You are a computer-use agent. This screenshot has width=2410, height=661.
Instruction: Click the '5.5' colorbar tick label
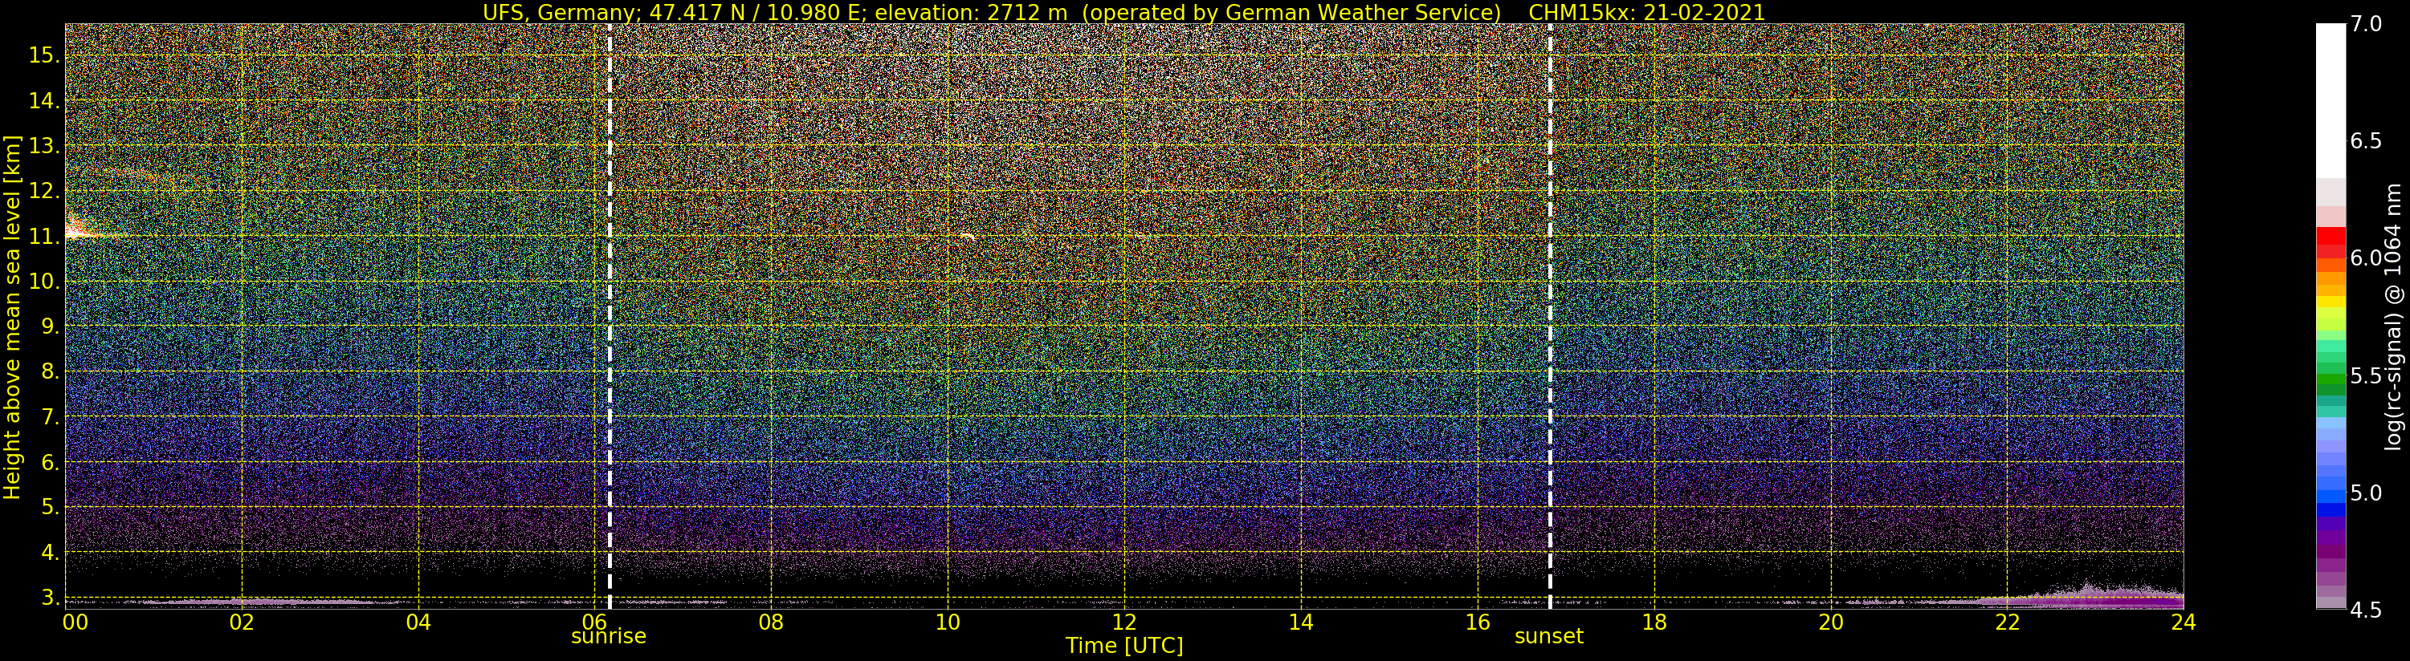tap(2366, 376)
